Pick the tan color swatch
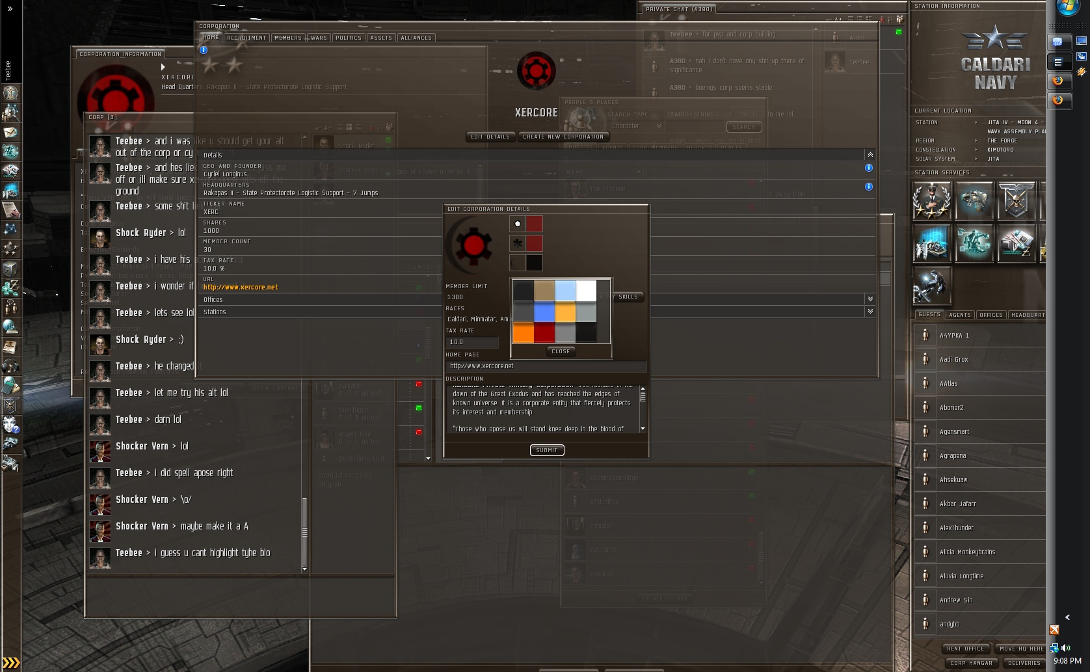The width and height of the screenshot is (1090, 672). [544, 291]
